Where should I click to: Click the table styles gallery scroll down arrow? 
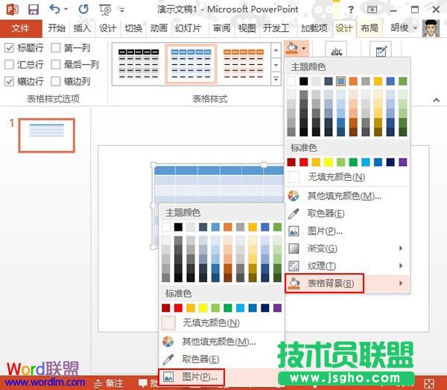pos(276,65)
